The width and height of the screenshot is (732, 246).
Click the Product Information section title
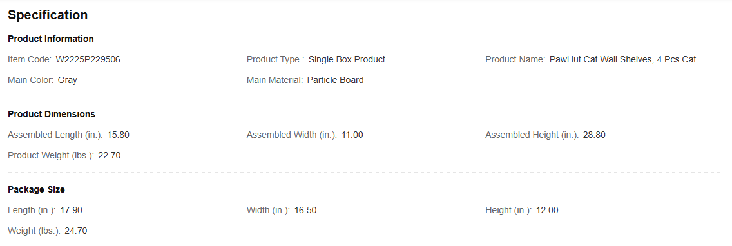(x=51, y=39)
